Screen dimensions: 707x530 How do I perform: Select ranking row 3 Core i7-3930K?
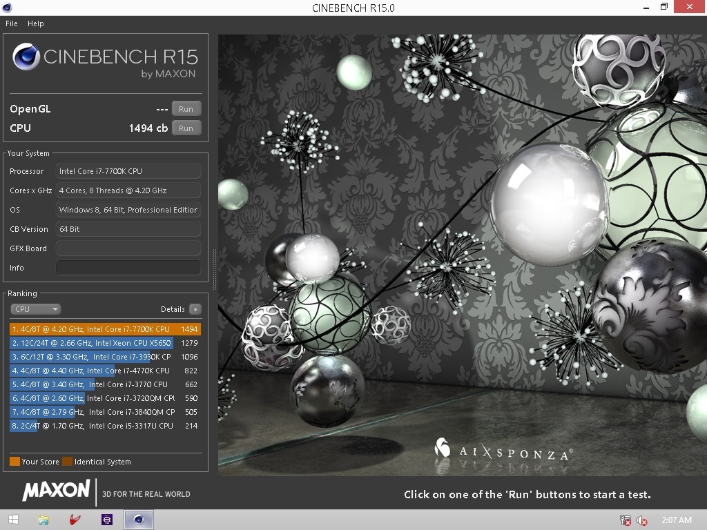(x=105, y=357)
